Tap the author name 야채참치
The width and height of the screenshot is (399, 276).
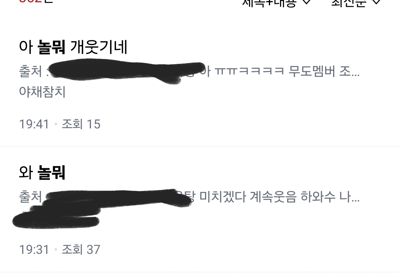(42, 92)
